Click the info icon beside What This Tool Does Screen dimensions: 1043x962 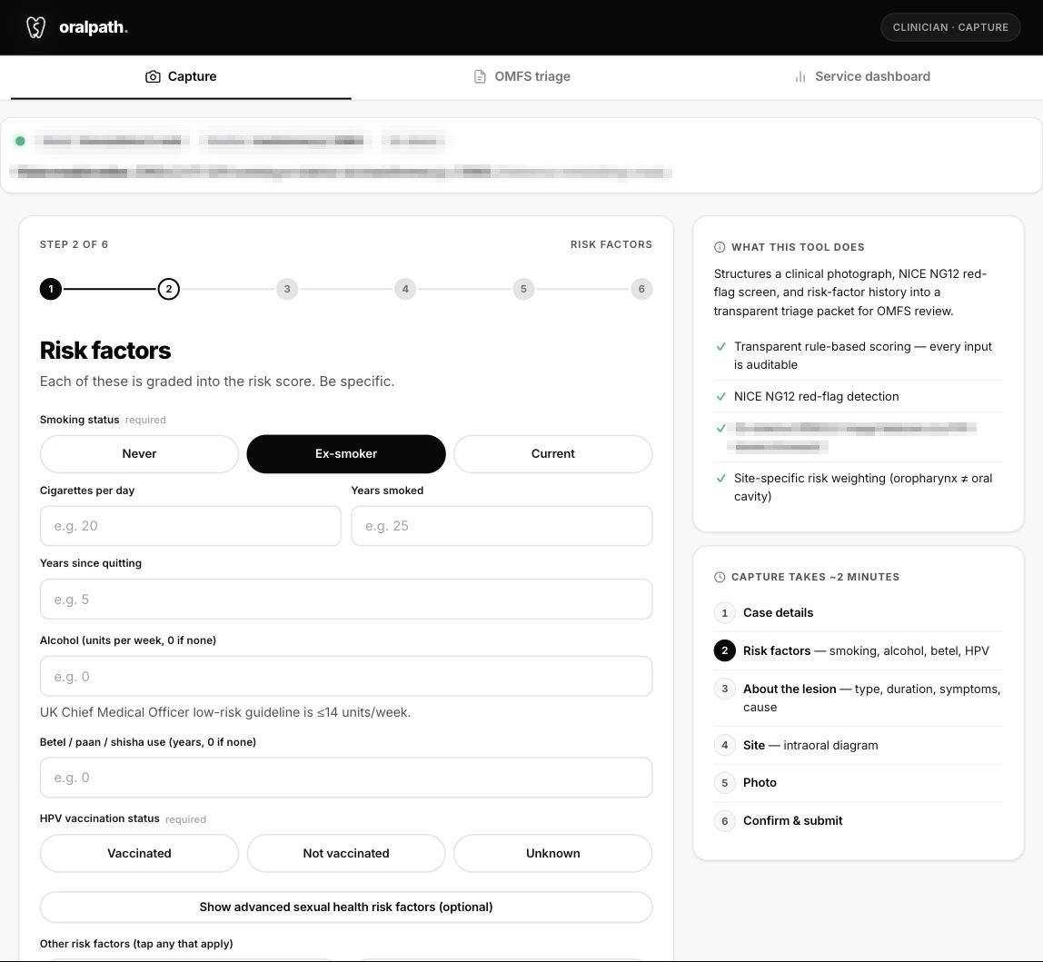(x=720, y=247)
